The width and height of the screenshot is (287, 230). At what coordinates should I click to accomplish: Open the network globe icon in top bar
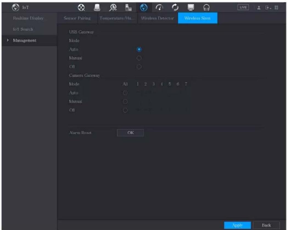tap(144, 7)
